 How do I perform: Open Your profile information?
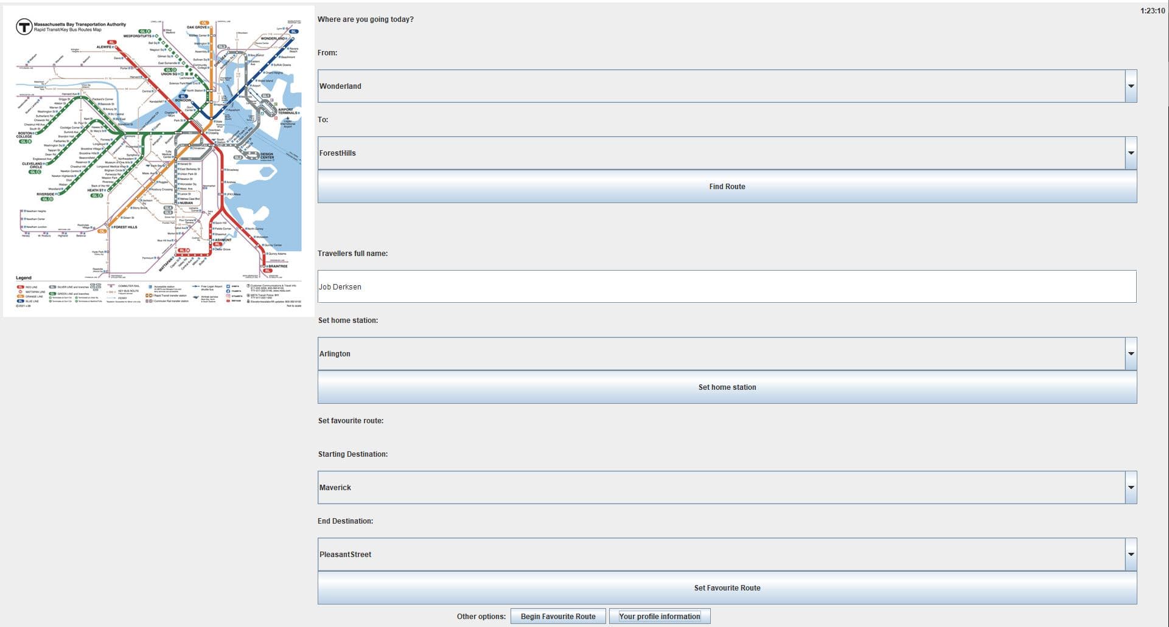pos(660,616)
